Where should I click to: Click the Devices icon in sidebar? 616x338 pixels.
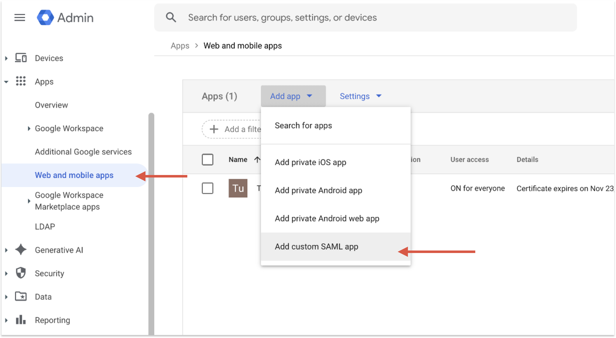pos(21,58)
